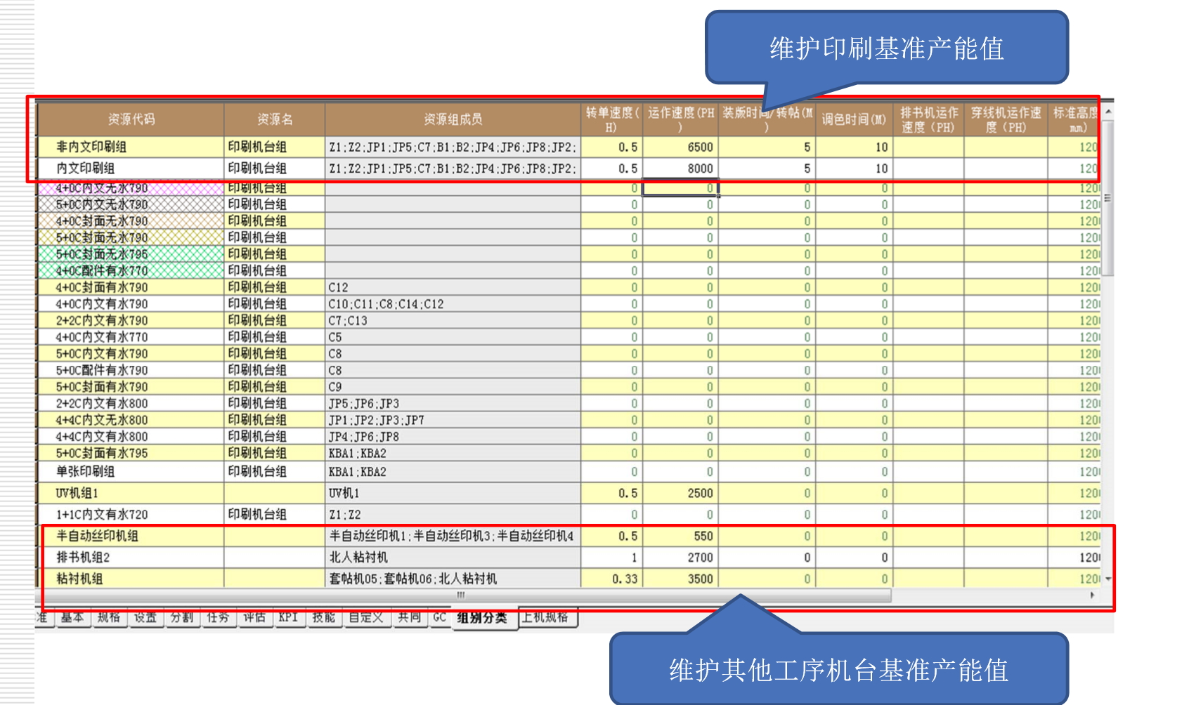Click vertical scrollbar down arrow
The width and height of the screenshot is (1189, 705).
pos(1108,579)
